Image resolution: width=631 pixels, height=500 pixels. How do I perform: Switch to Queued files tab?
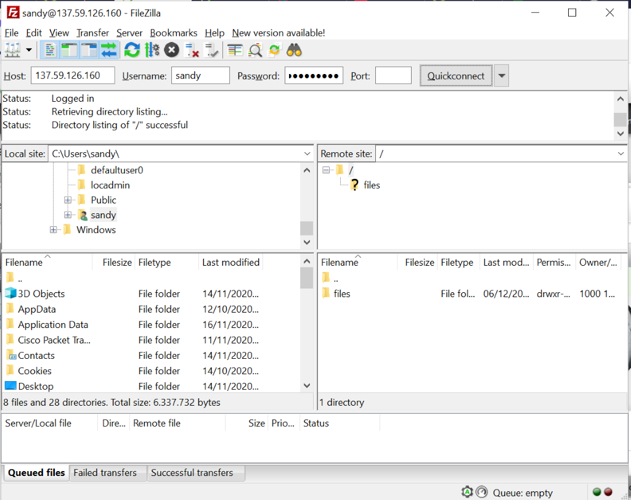point(36,473)
